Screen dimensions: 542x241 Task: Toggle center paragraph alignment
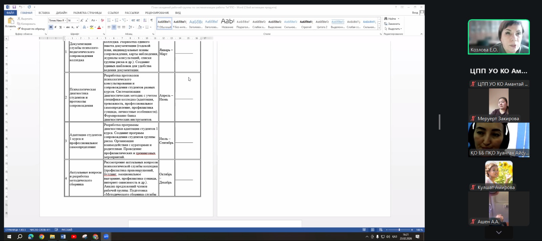click(x=114, y=27)
